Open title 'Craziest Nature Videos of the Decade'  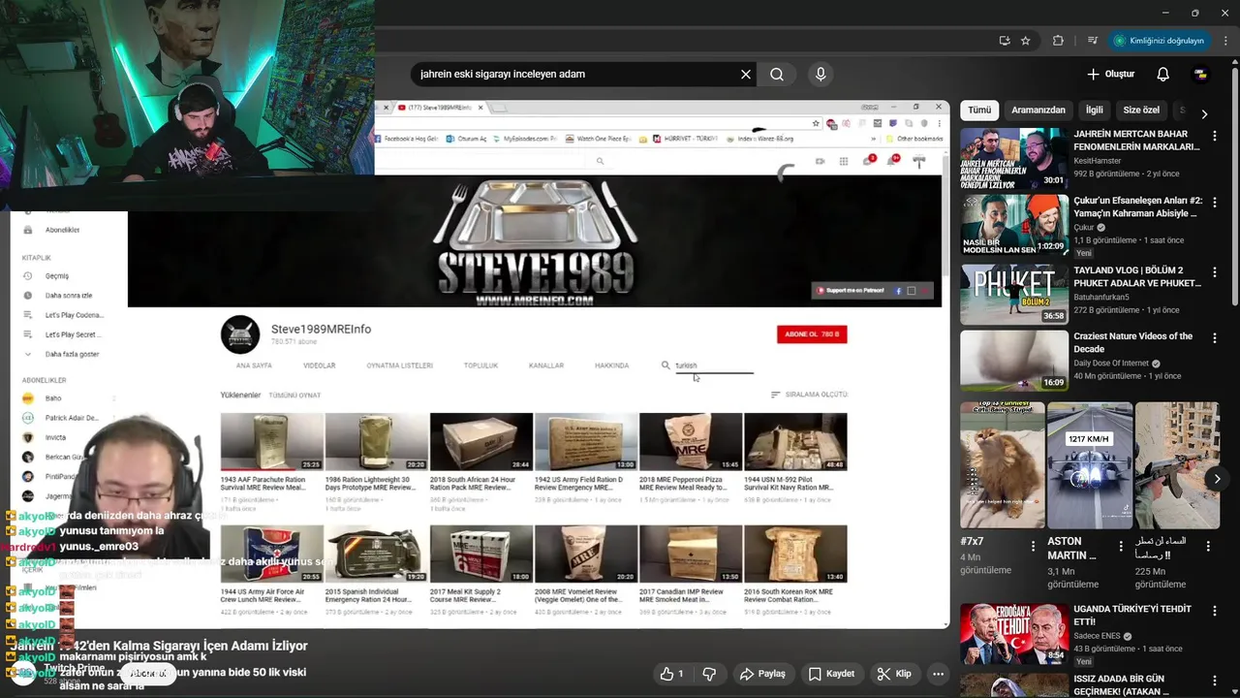1133,342
